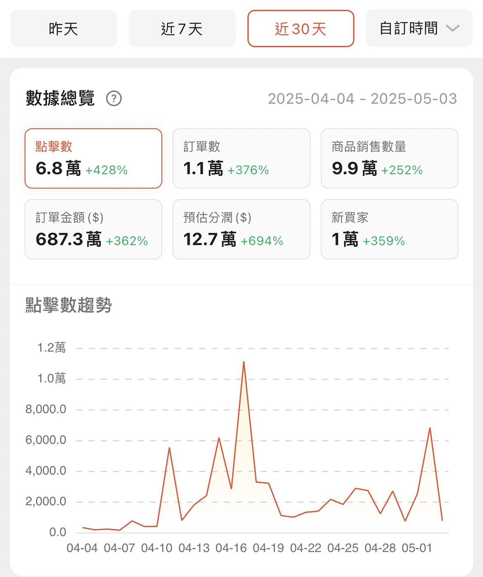
Task: Expand the 自訂時間 dropdown chevron
Action: pyautogui.click(x=453, y=28)
